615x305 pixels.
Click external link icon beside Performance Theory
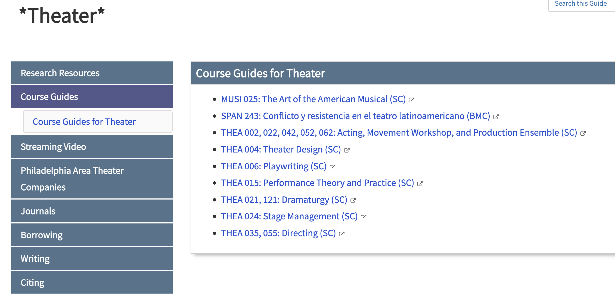420,183
